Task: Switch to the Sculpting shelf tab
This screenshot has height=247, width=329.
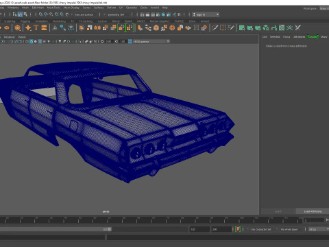Action: [x=10, y=21]
